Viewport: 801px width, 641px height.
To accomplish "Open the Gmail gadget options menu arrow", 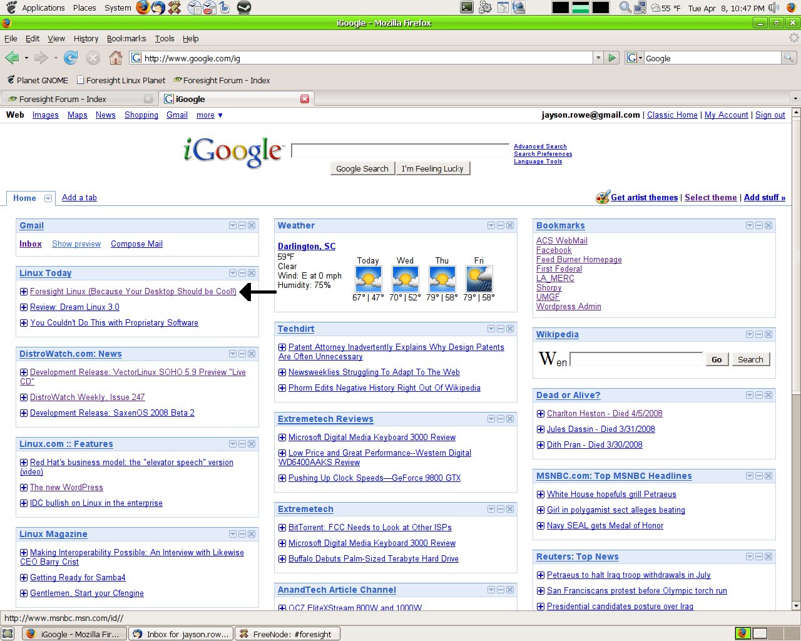I will coord(233,225).
